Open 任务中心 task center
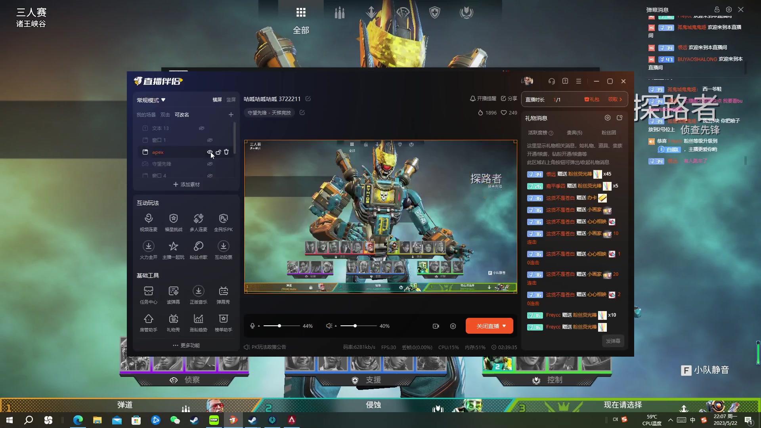This screenshot has height=428, width=761. pyautogui.click(x=148, y=295)
